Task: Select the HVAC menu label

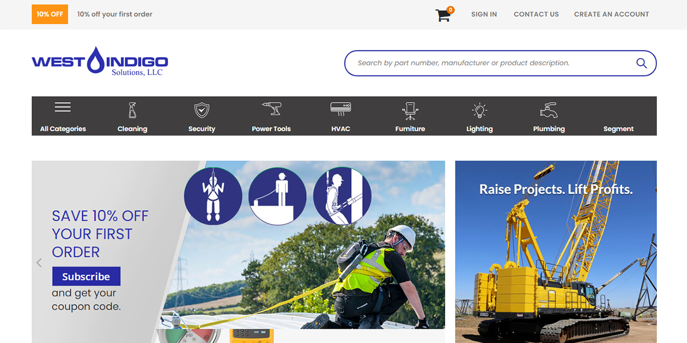Action: (x=341, y=129)
